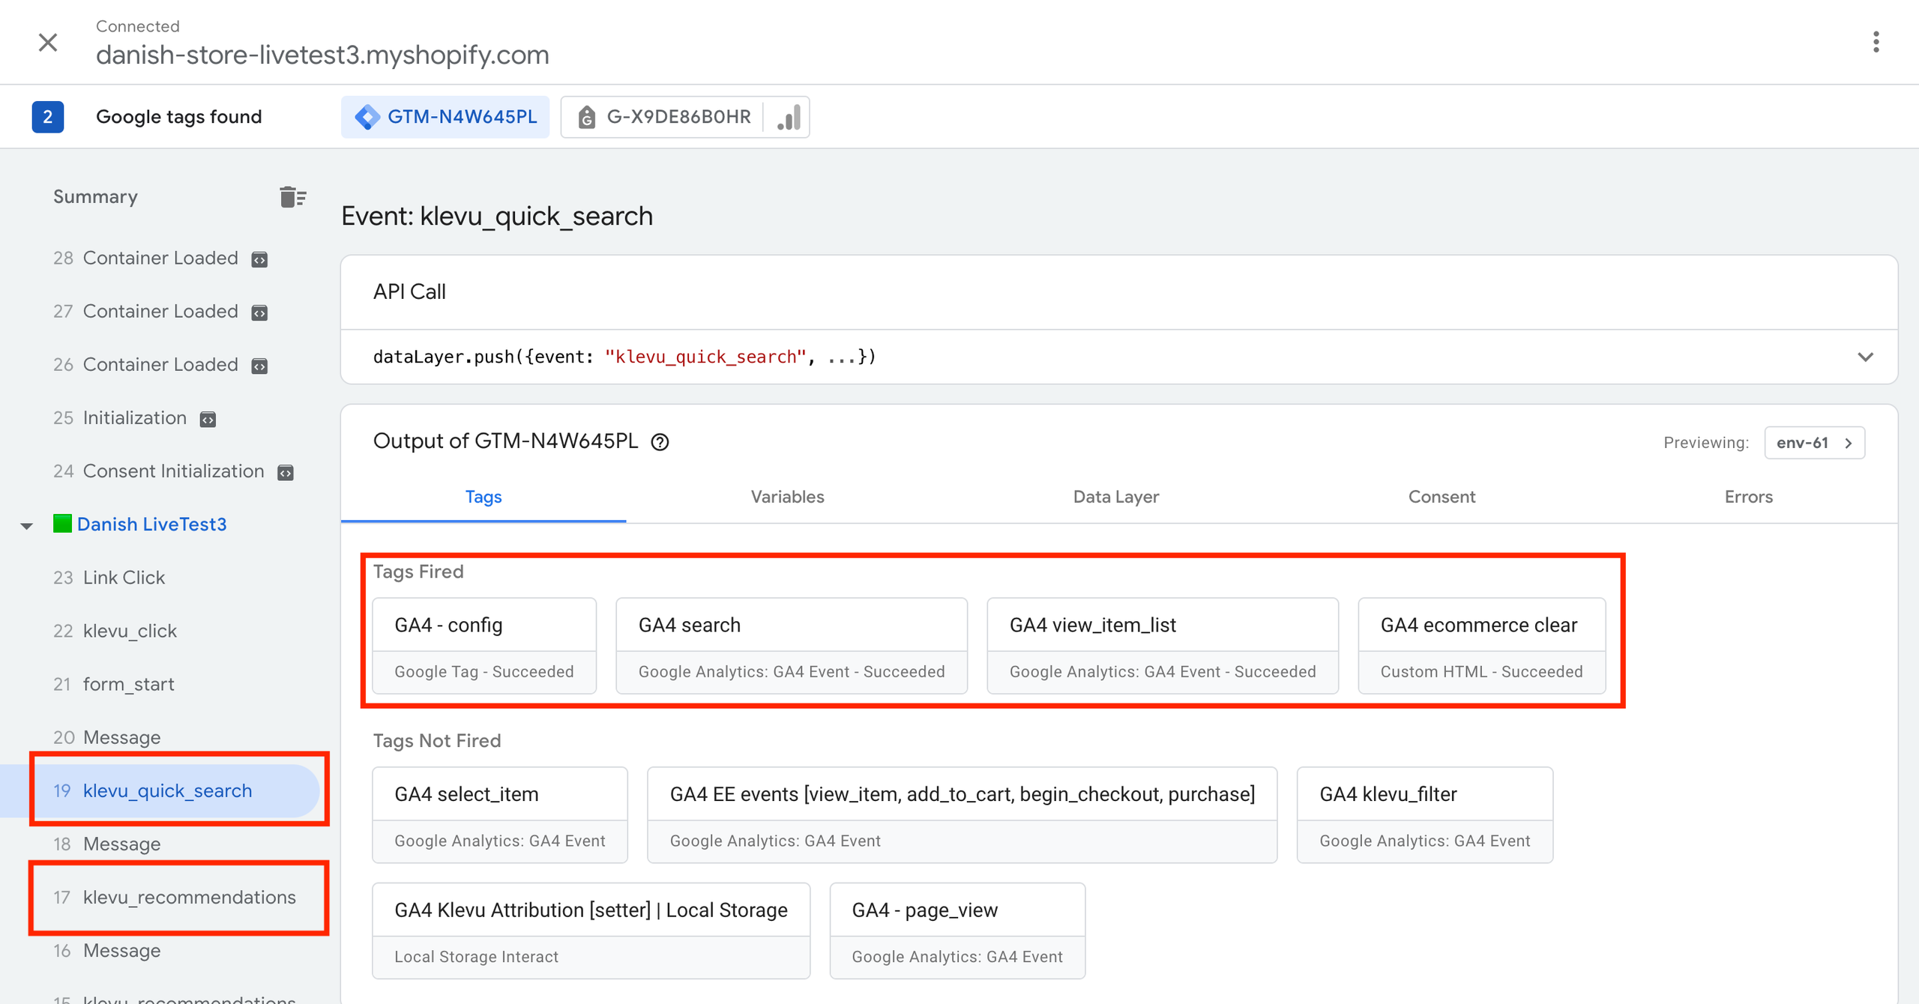Click the code icon beside 26 Container Loaded
The width and height of the screenshot is (1919, 1004).
tap(259, 366)
